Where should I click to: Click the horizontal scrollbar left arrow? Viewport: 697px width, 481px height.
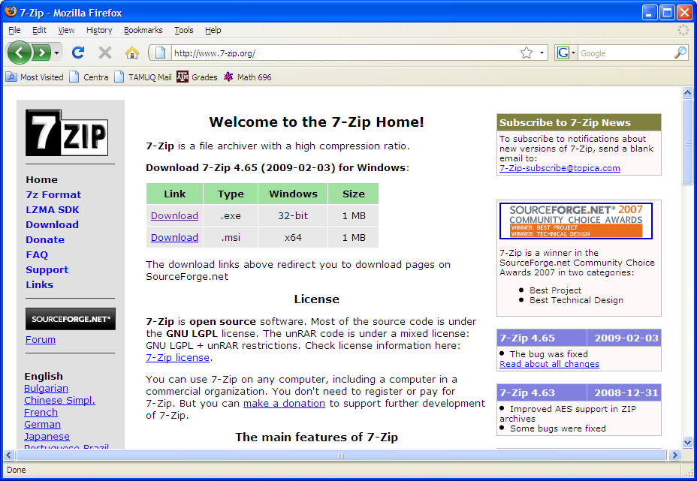click(x=9, y=455)
